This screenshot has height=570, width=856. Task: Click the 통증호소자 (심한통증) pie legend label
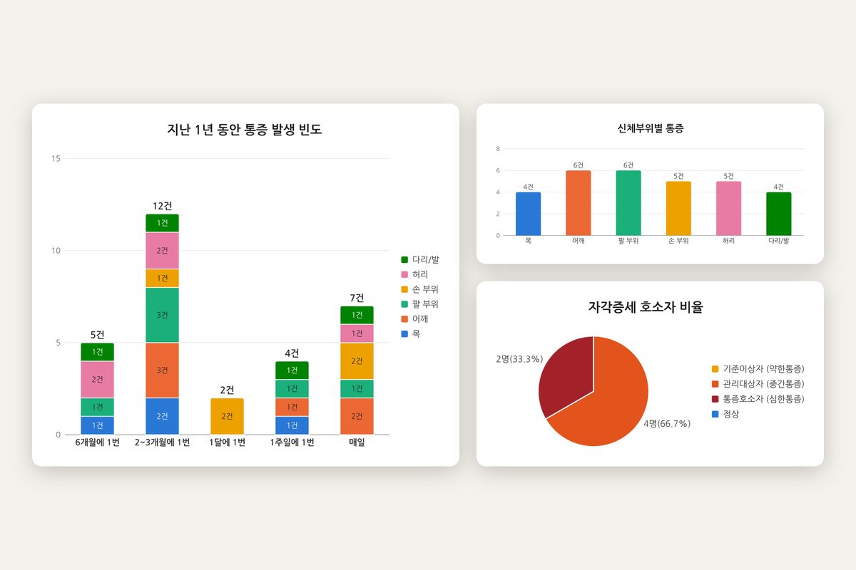pos(763,398)
